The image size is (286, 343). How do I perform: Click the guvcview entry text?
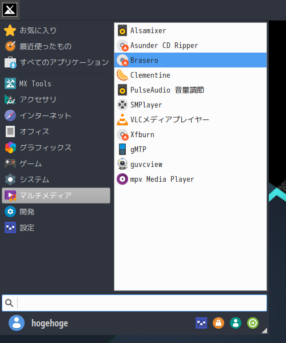coord(146,164)
